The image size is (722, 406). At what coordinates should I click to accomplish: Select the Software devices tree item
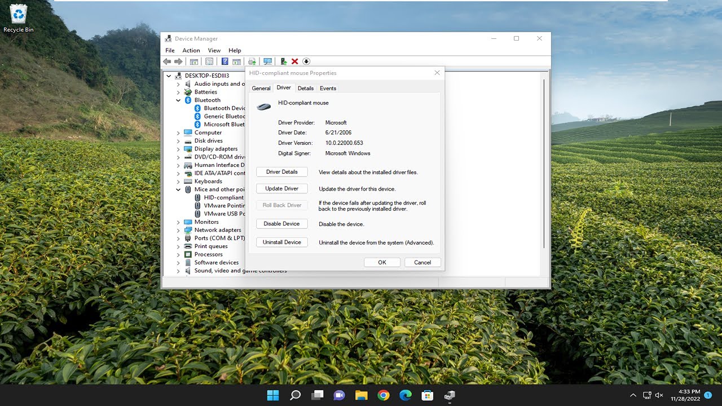tap(217, 263)
